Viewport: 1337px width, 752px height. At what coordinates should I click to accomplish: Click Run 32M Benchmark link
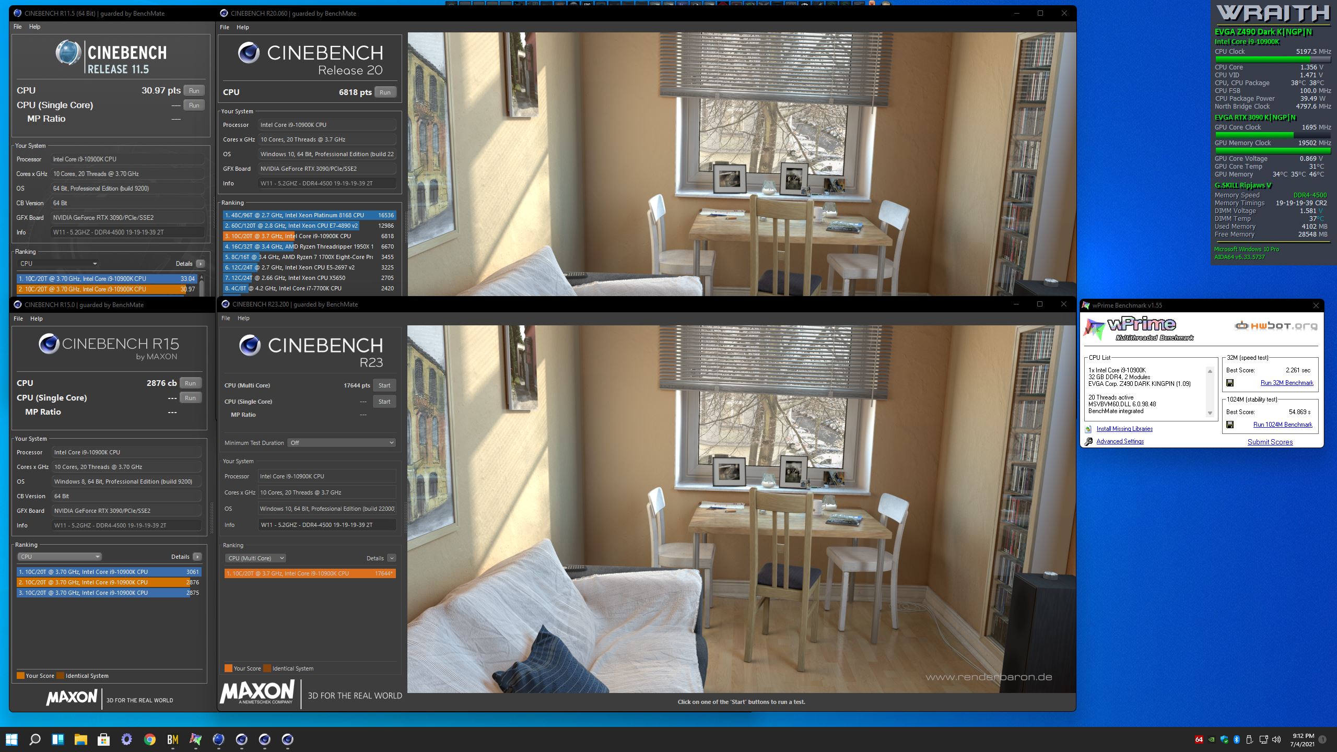1286,383
